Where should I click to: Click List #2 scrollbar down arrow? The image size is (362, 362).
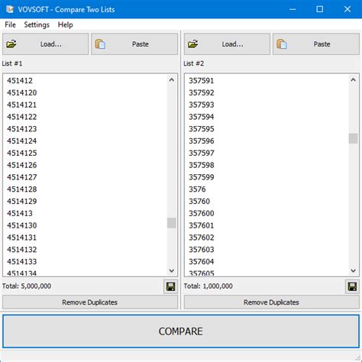coord(353,270)
